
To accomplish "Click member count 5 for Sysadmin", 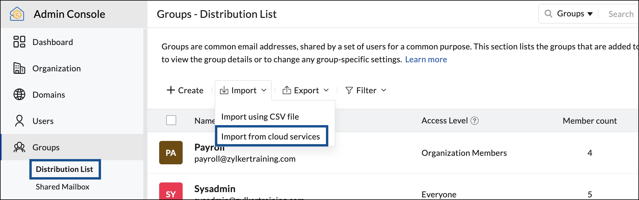I will coord(590,194).
